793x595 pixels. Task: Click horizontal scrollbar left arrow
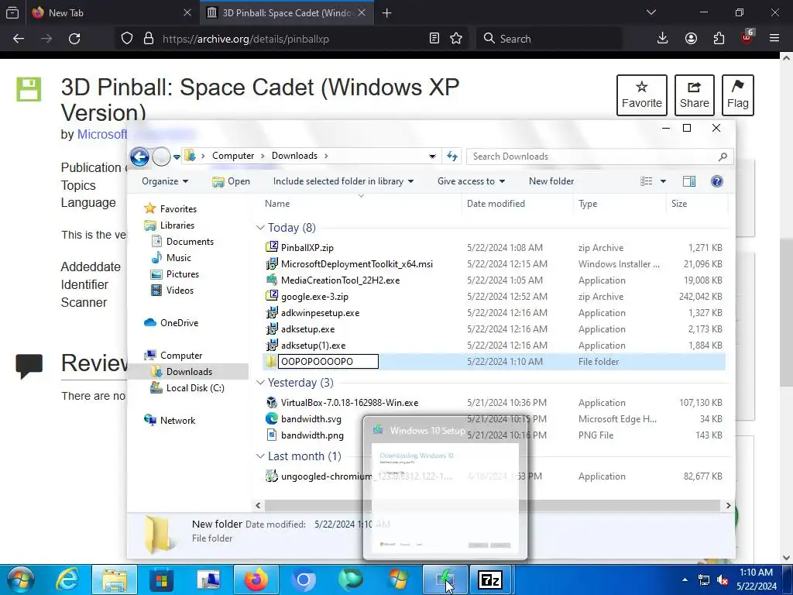pos(259,505)
